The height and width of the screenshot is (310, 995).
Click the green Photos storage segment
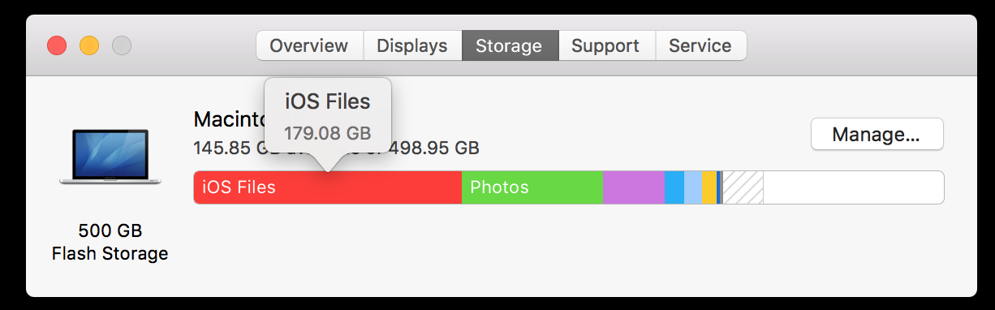532,187
